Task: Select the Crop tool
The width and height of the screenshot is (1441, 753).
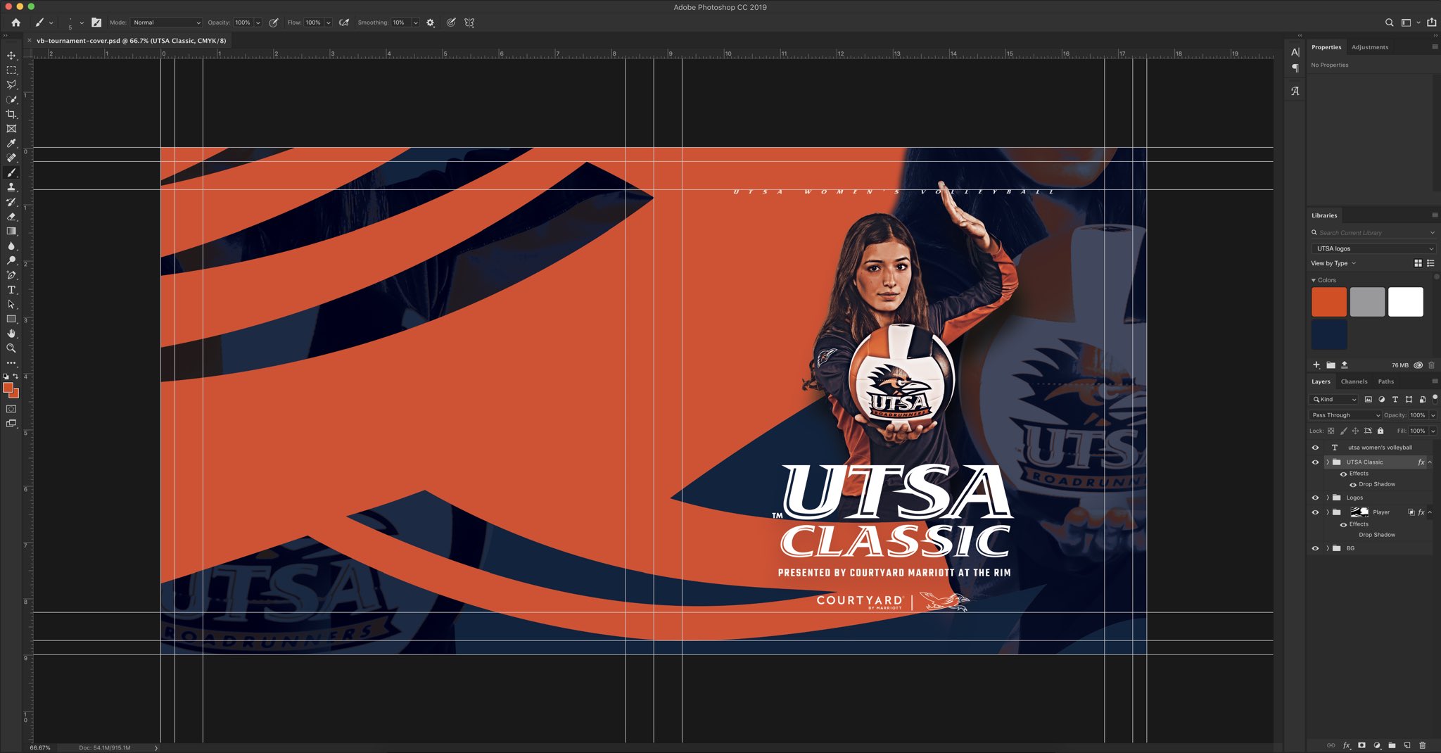Action: (x=11, y=114)
